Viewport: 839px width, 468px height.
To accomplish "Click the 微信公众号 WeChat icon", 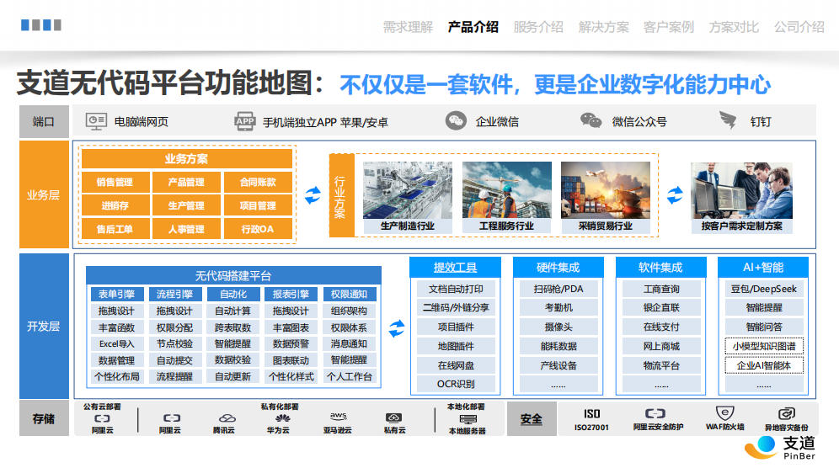I will tap(591, 121).
